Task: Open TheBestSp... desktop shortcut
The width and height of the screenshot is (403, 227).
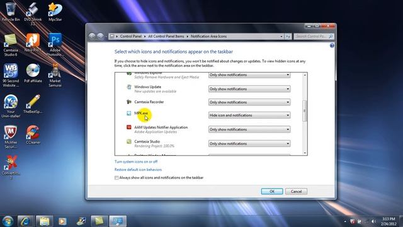Action: coord(33,104)
